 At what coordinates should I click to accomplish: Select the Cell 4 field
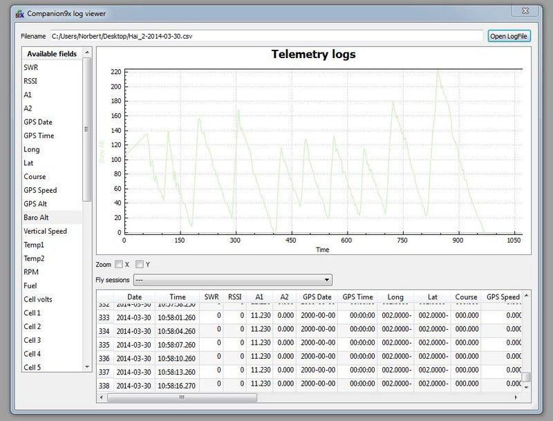(52, 354)
